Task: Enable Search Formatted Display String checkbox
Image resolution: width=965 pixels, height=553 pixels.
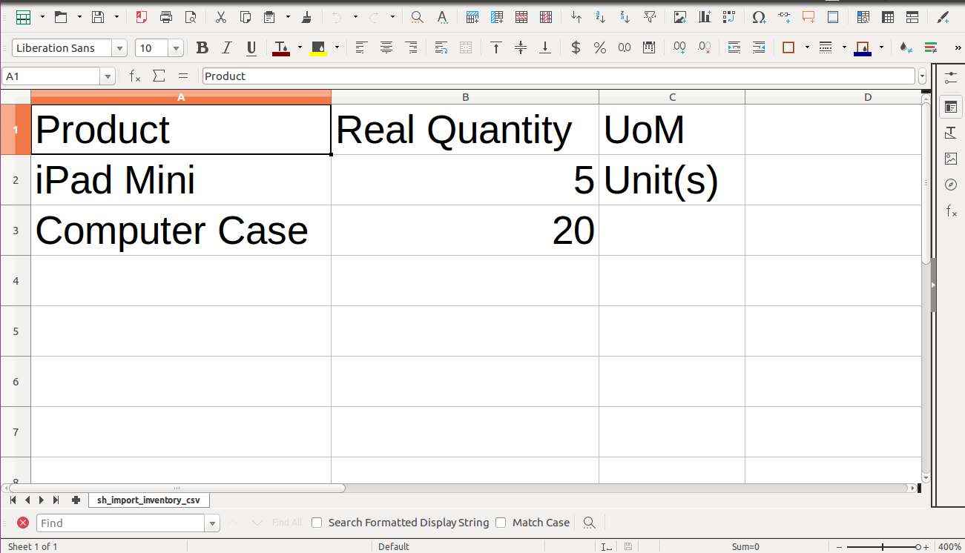Action: click(317, 523)
